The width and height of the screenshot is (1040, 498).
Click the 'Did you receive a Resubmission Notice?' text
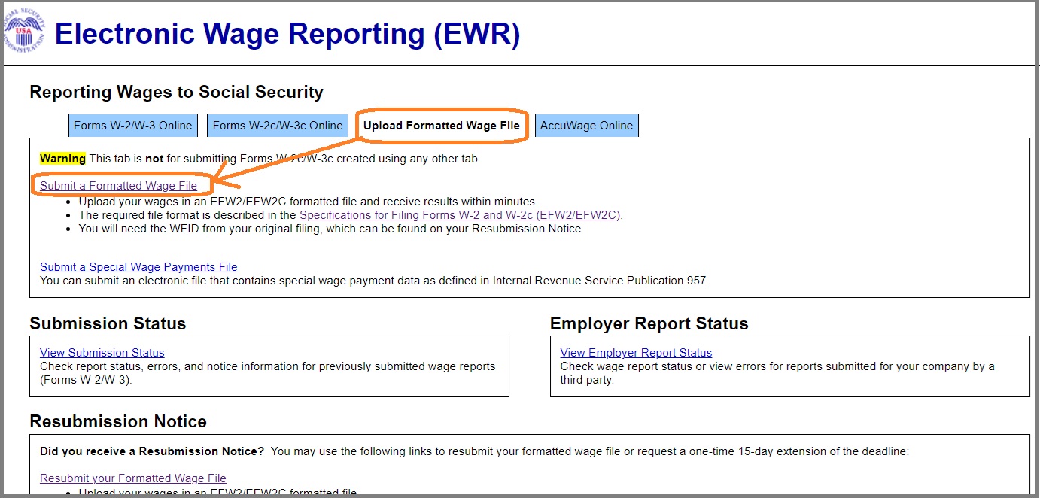tap(152, 452)
